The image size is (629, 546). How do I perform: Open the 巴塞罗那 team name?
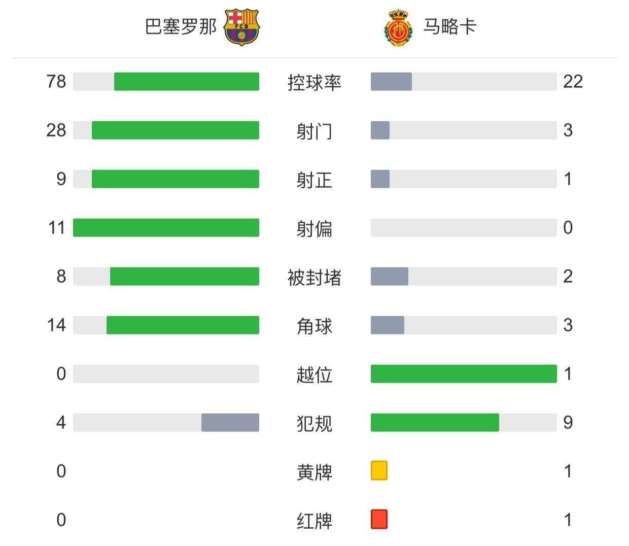[181, 27]
